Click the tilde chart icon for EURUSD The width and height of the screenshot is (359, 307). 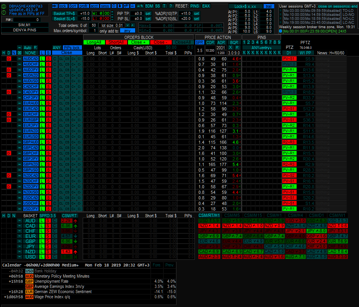[x=19, y=137]
